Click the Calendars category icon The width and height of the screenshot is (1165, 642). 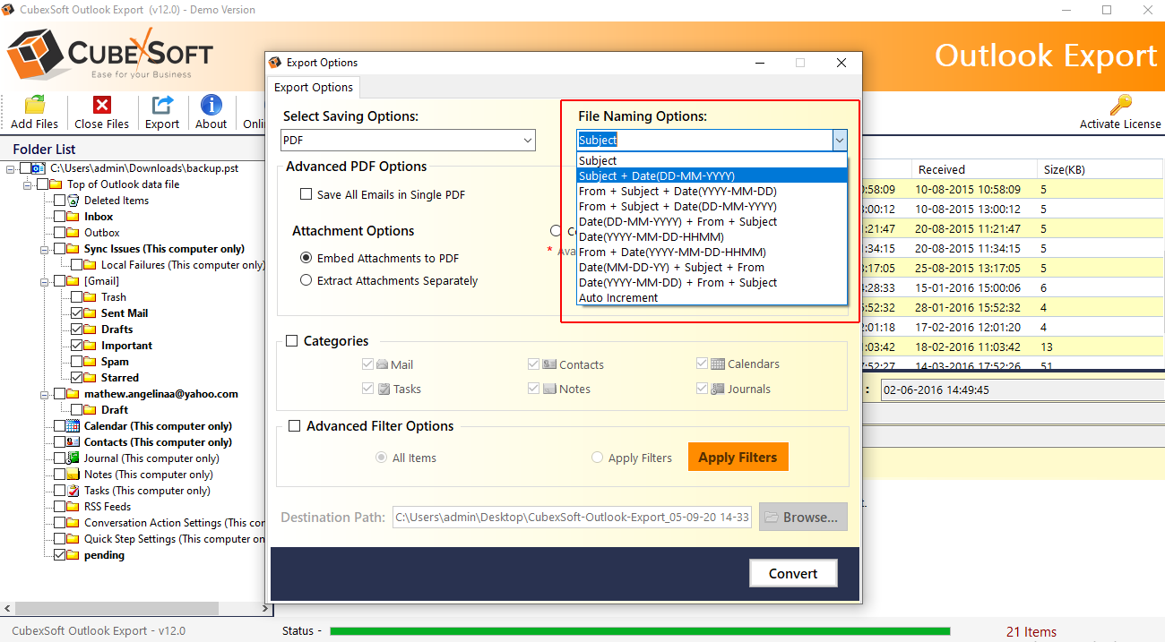pyautogui.click(x=718, y=364)
